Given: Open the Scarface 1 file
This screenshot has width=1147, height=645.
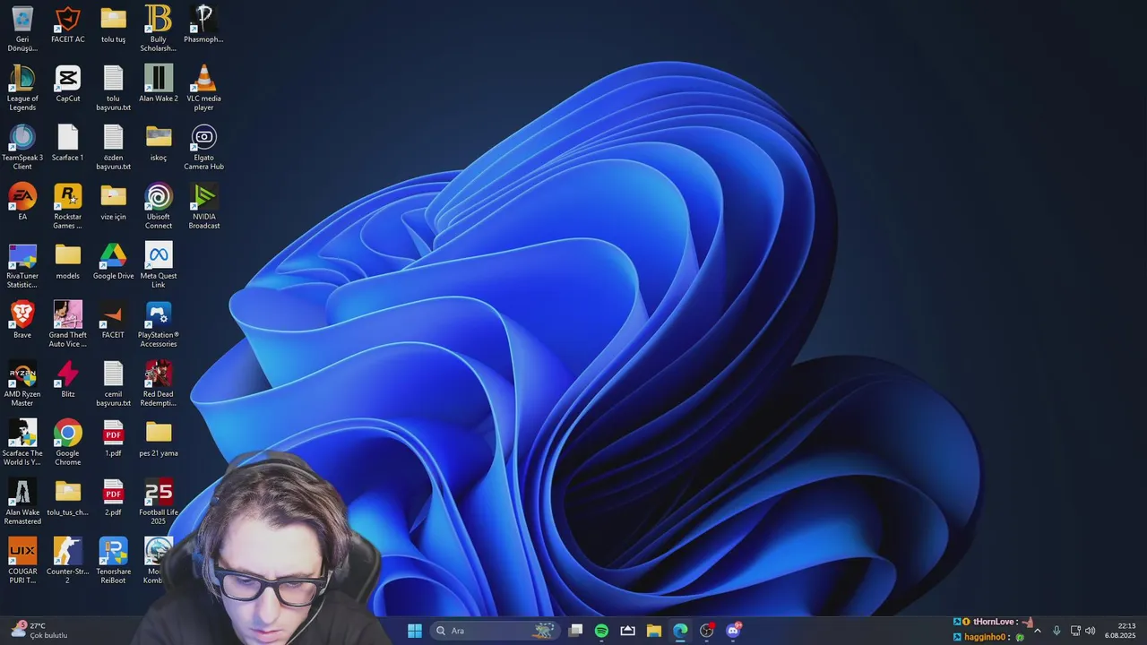Looking at the screenshot, I should coord(68,143).
